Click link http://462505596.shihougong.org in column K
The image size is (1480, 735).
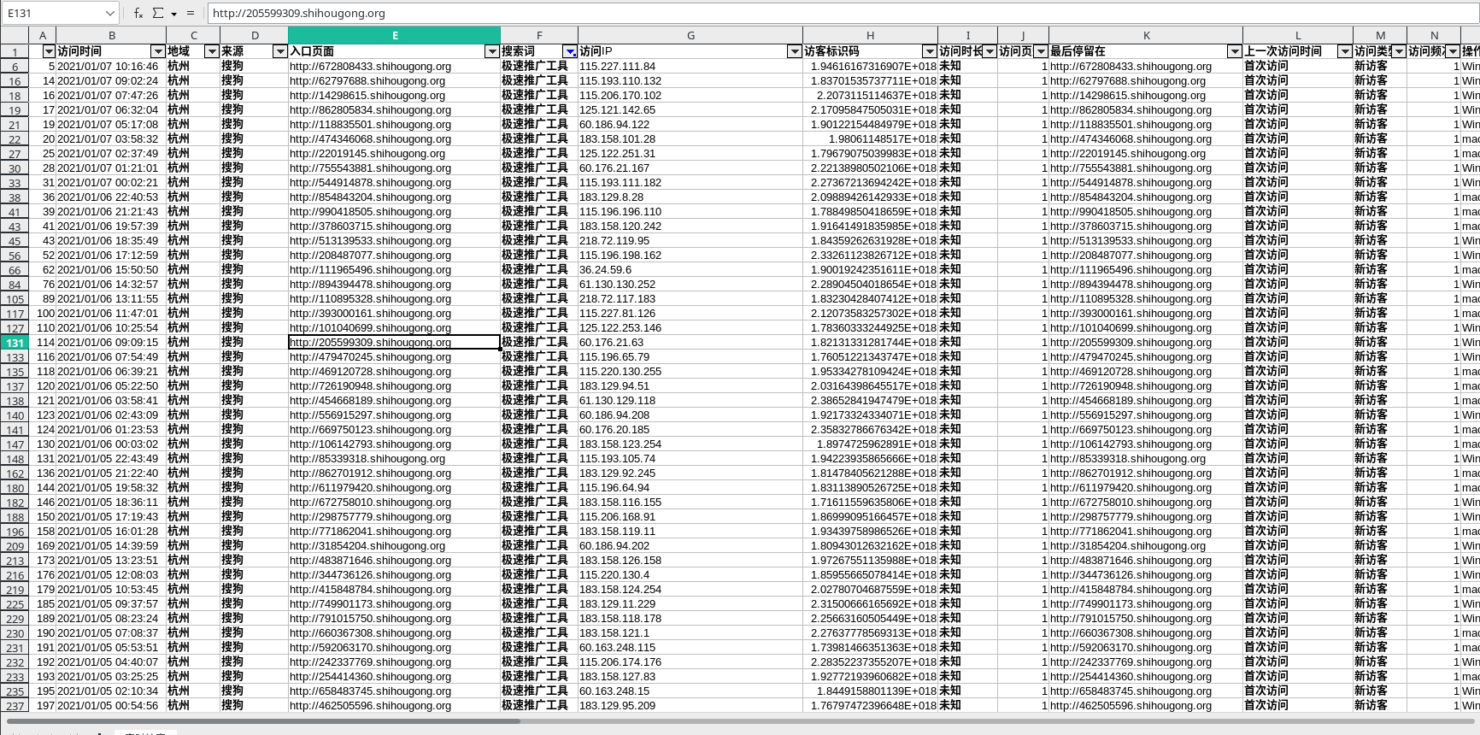pyautogui.click(x=1131, y=705)
